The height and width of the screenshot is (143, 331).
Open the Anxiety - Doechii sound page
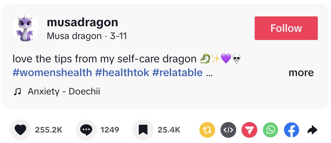[64, 92]
